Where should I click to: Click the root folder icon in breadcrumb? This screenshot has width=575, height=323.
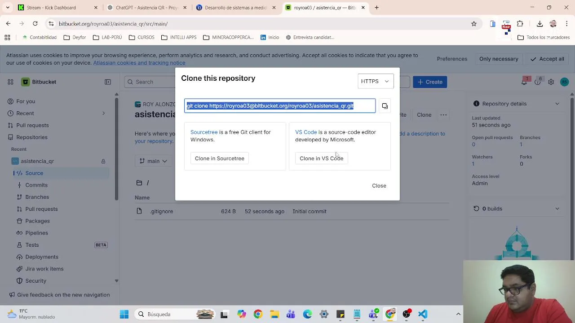[x=139, y=183]
